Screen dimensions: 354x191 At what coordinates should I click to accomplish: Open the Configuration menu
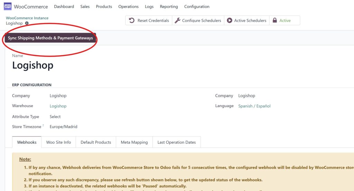(197, 7)
